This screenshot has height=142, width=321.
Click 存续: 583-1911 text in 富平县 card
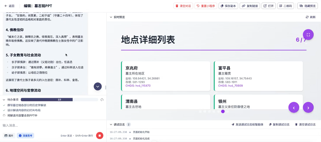(228, 82)
